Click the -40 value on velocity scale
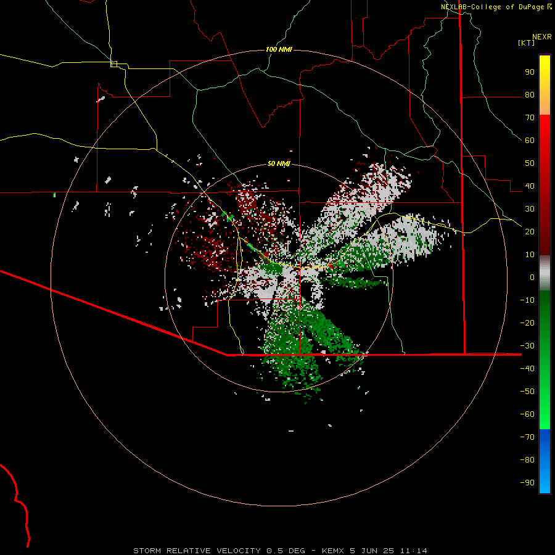555x555 pixels. (527, 369)
